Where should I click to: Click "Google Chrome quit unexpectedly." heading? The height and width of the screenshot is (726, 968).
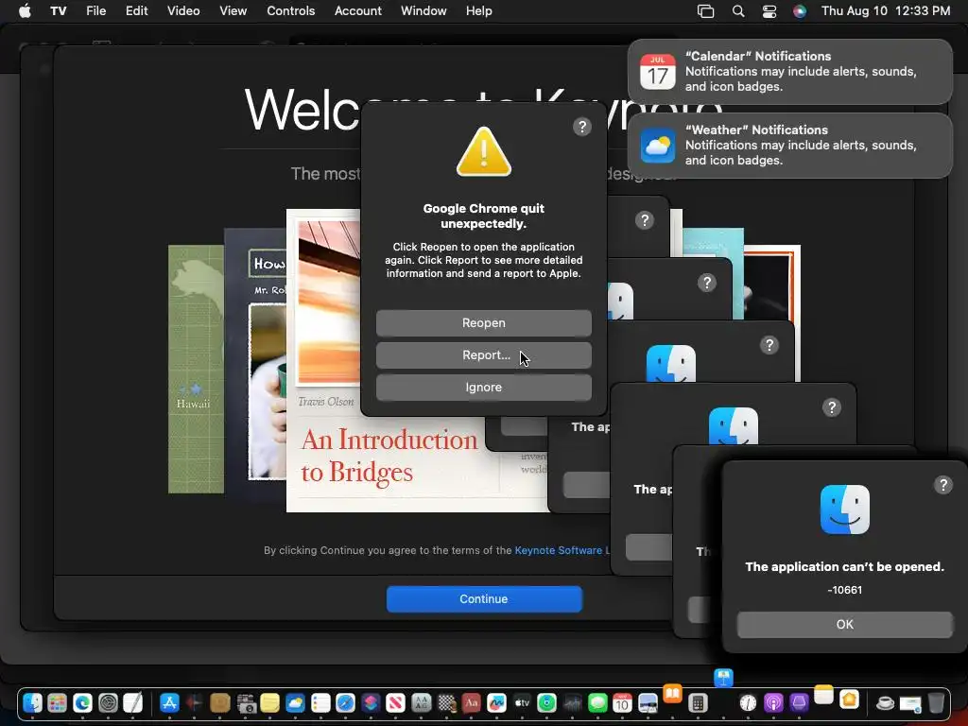click(x=483, y=216)
